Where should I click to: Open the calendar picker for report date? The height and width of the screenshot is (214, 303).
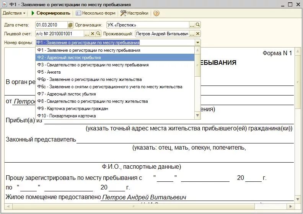point(70,25)
